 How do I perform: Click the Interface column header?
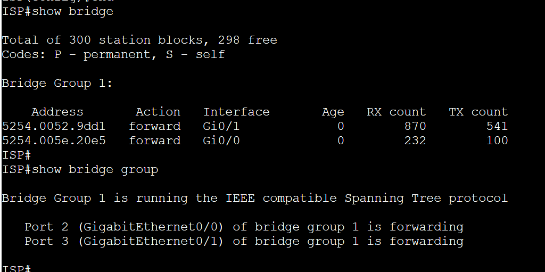click(x=236, y=112)
